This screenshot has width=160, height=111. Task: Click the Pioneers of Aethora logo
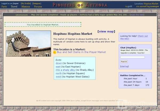click(80, 5)
